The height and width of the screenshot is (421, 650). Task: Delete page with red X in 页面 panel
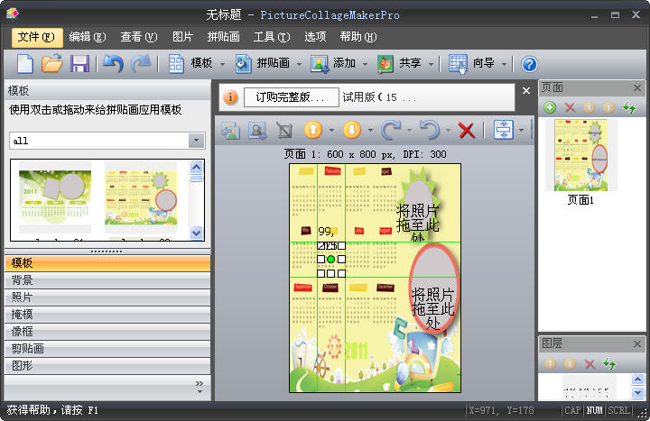pyautogui.click(x=570, y=108)
